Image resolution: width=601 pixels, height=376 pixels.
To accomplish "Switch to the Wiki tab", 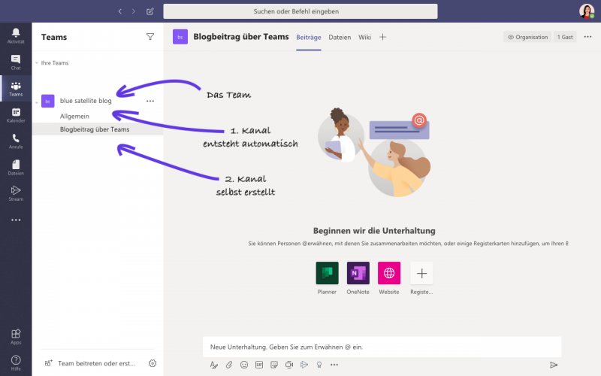I will pyautogui.click(x=364, y=36).
